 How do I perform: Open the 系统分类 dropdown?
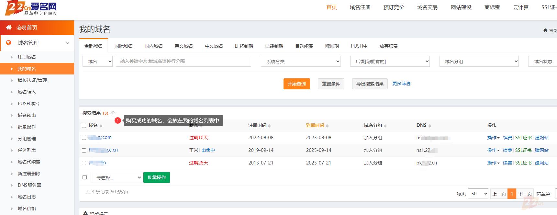pyautogui.click(x=301, y=61)
